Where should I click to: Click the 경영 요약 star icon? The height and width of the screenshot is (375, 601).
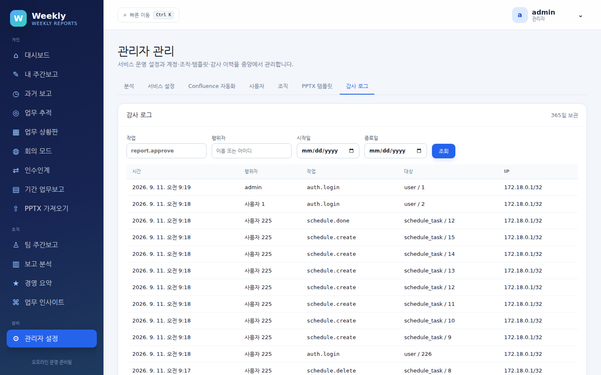16,283
